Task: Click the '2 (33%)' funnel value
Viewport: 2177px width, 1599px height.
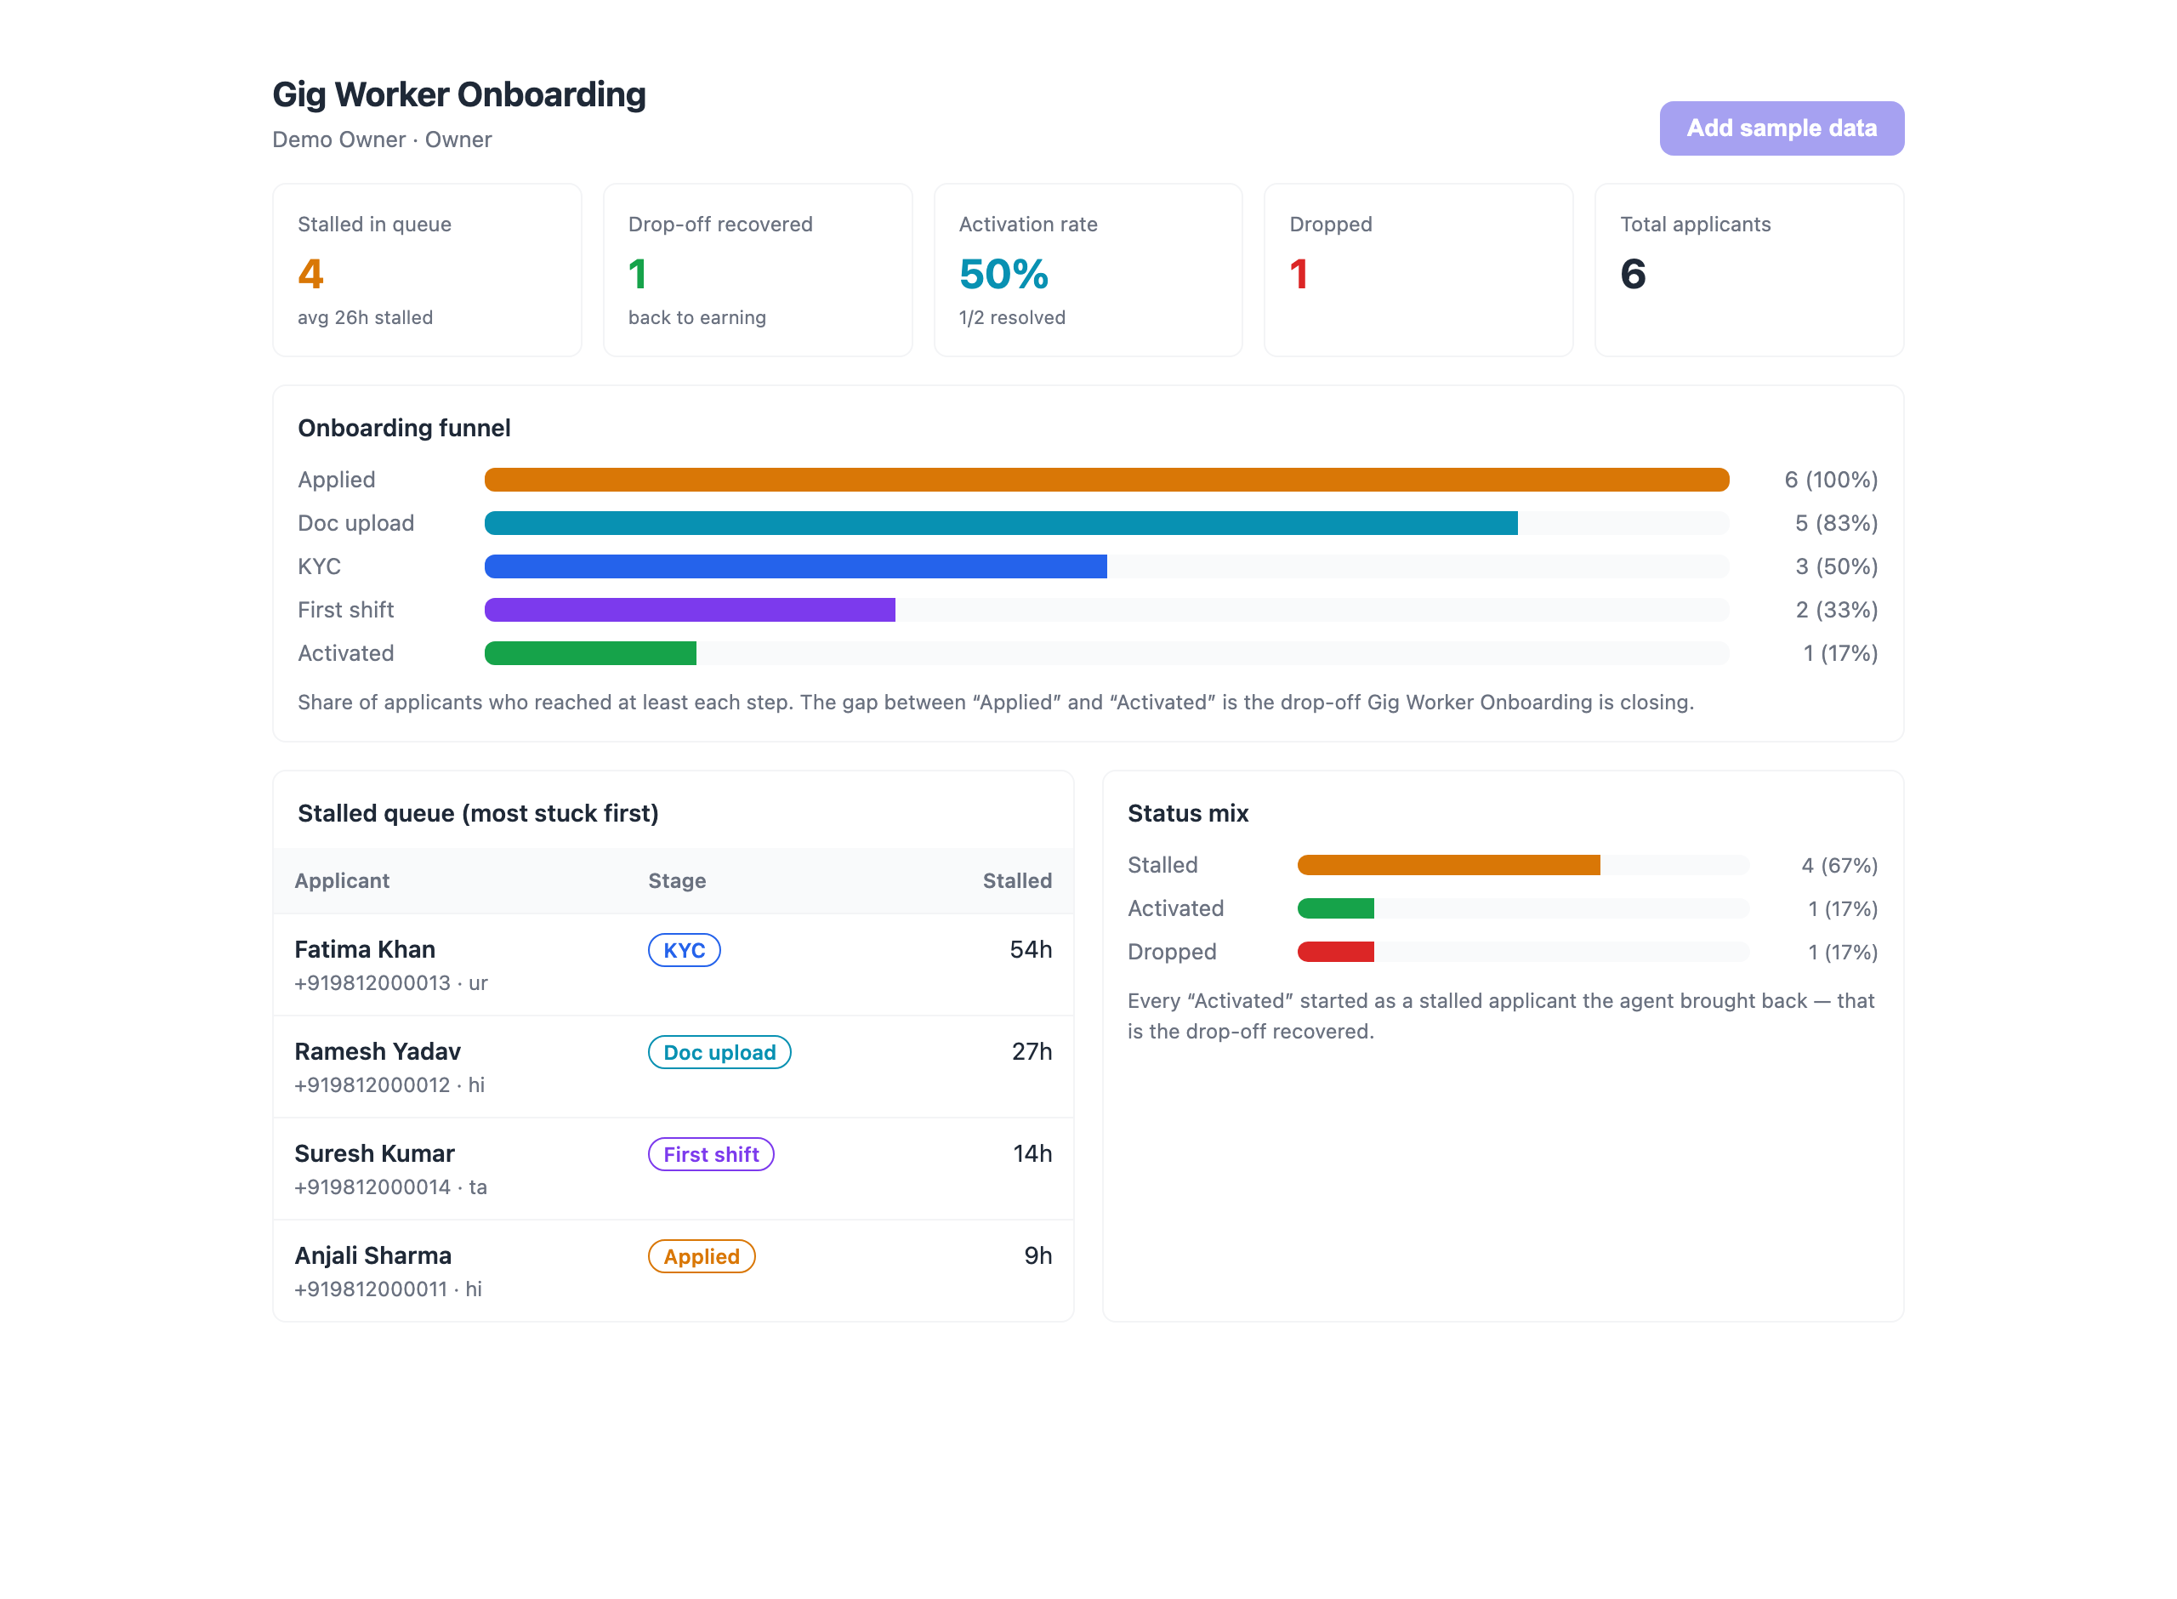Action: tap(1835, 610)
